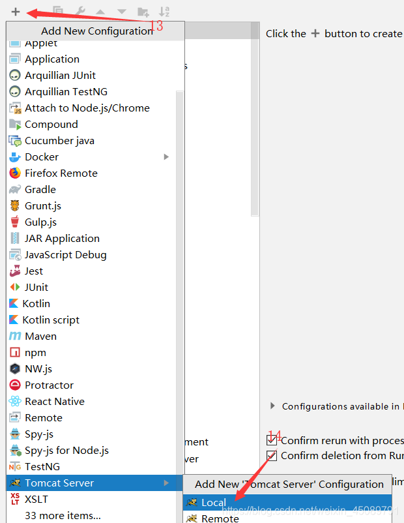Expand the Tomcat Server submenu arrow
The image size is (404, 523).
click(x=166, y=483)
